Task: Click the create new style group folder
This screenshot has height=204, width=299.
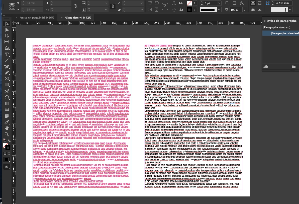Action: 294,66
